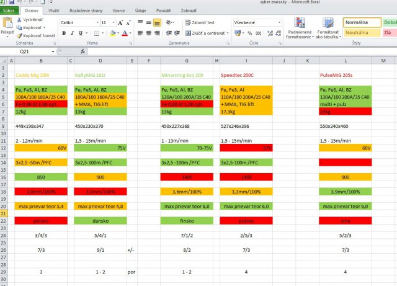Align text left

coord(140,33)
